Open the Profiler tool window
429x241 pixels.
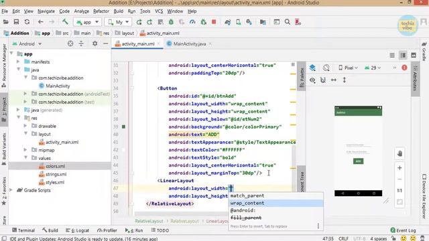coord(107,230)
